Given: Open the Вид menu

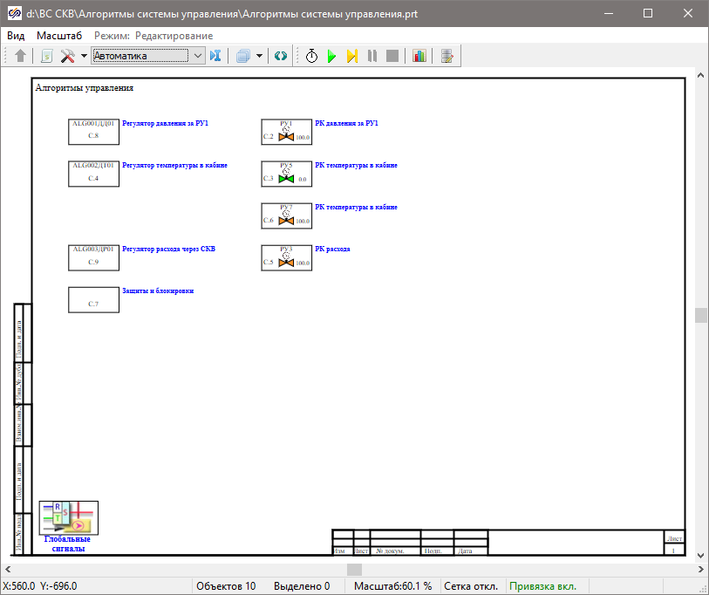Looking at the screenshot, I should point(16,36).
